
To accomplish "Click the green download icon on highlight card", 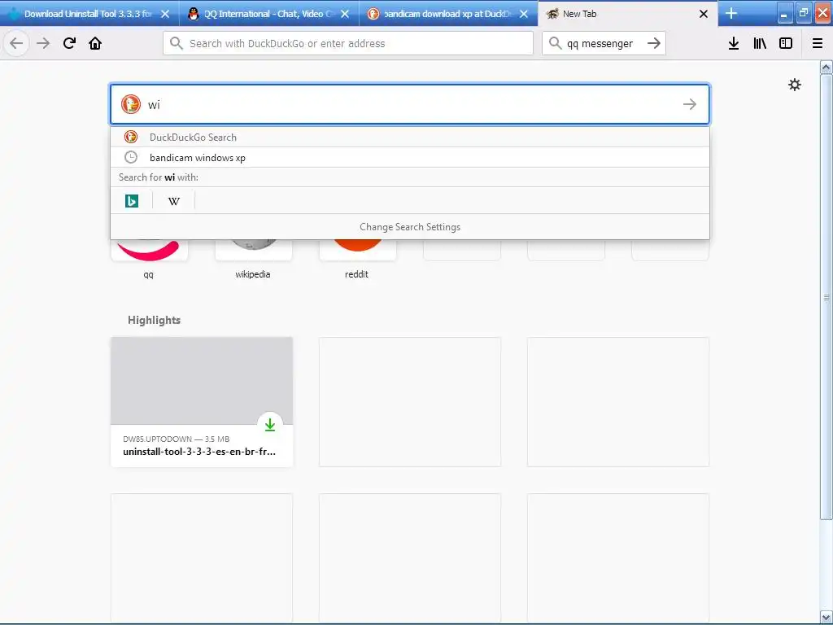I will click(270, 425).
